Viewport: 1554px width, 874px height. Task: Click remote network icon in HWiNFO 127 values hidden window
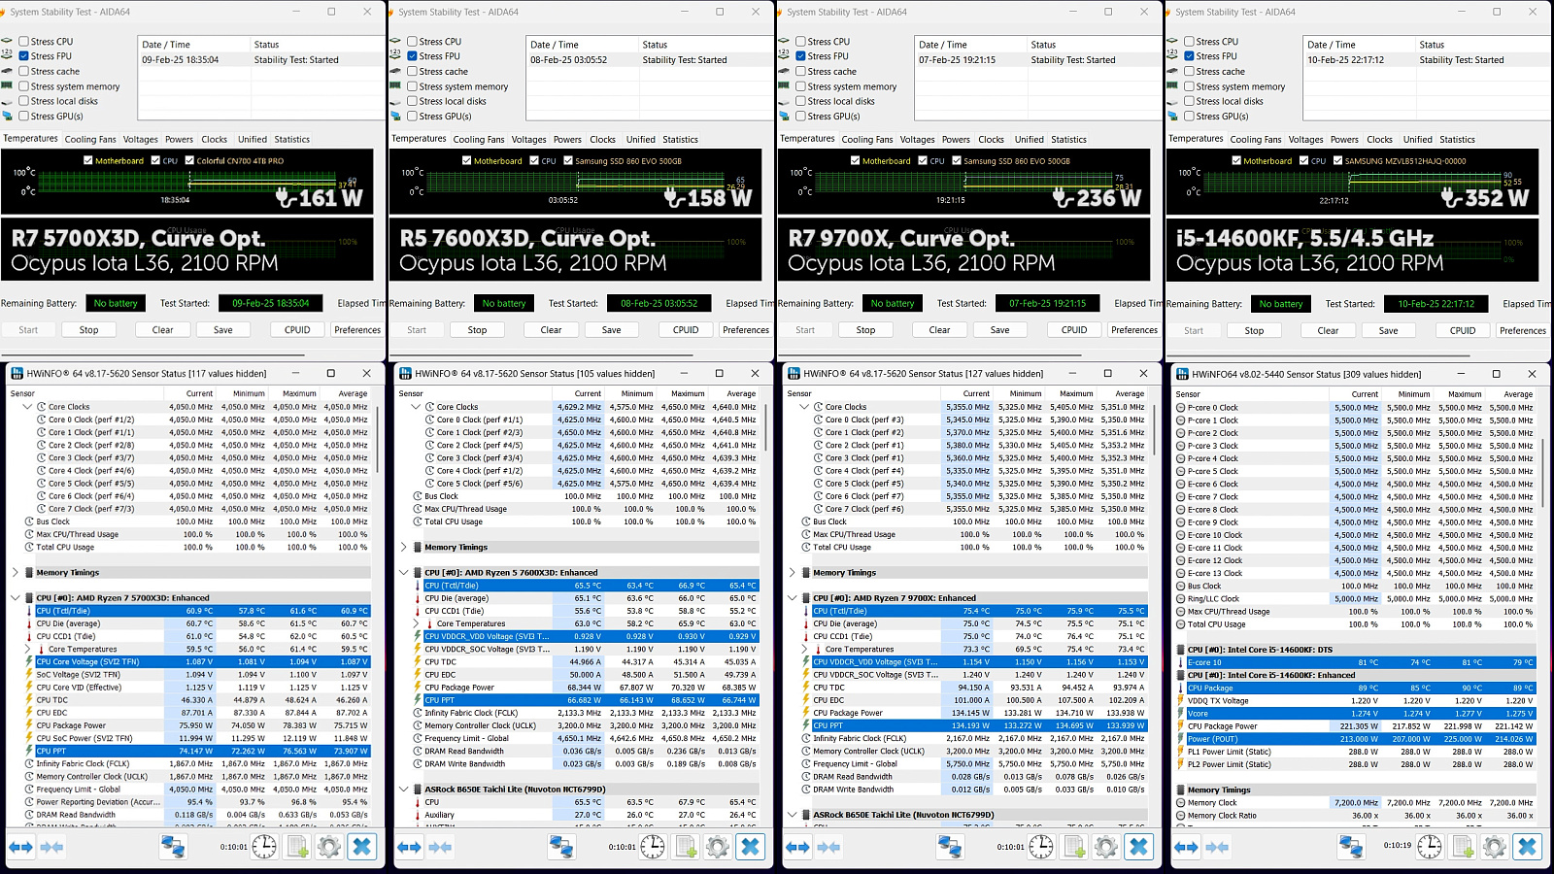tap(950, 847)
